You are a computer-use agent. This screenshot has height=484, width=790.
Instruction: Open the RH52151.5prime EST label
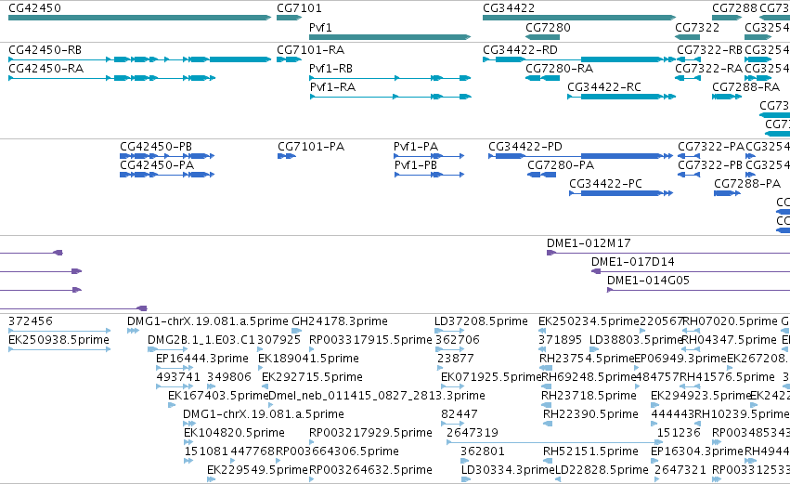pos(590,452)
